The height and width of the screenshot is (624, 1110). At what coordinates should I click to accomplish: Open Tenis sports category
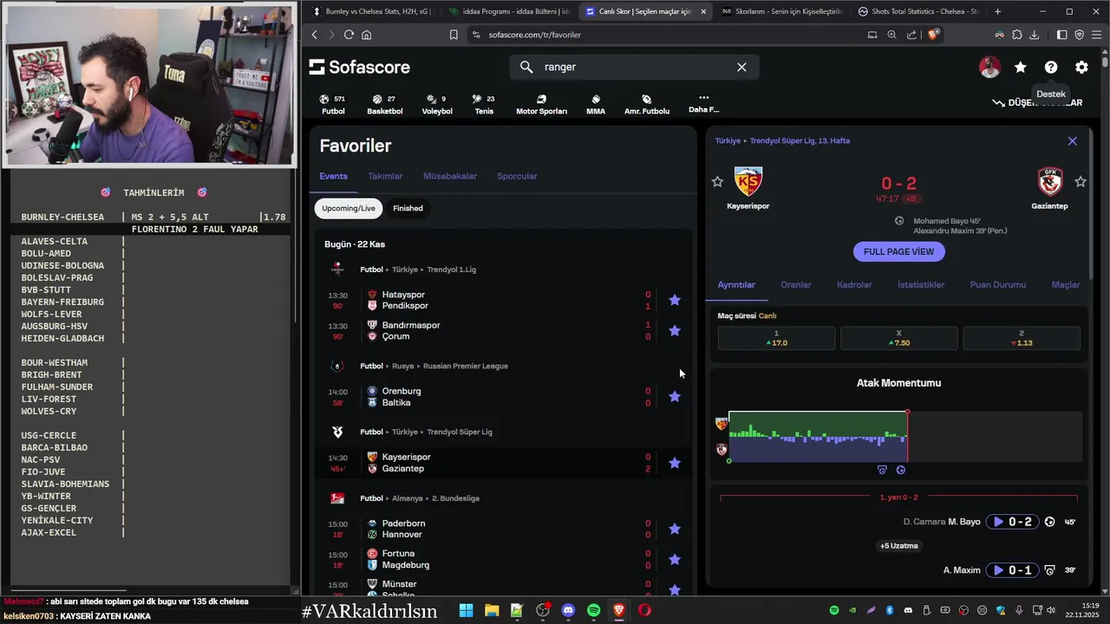point(484,105)
